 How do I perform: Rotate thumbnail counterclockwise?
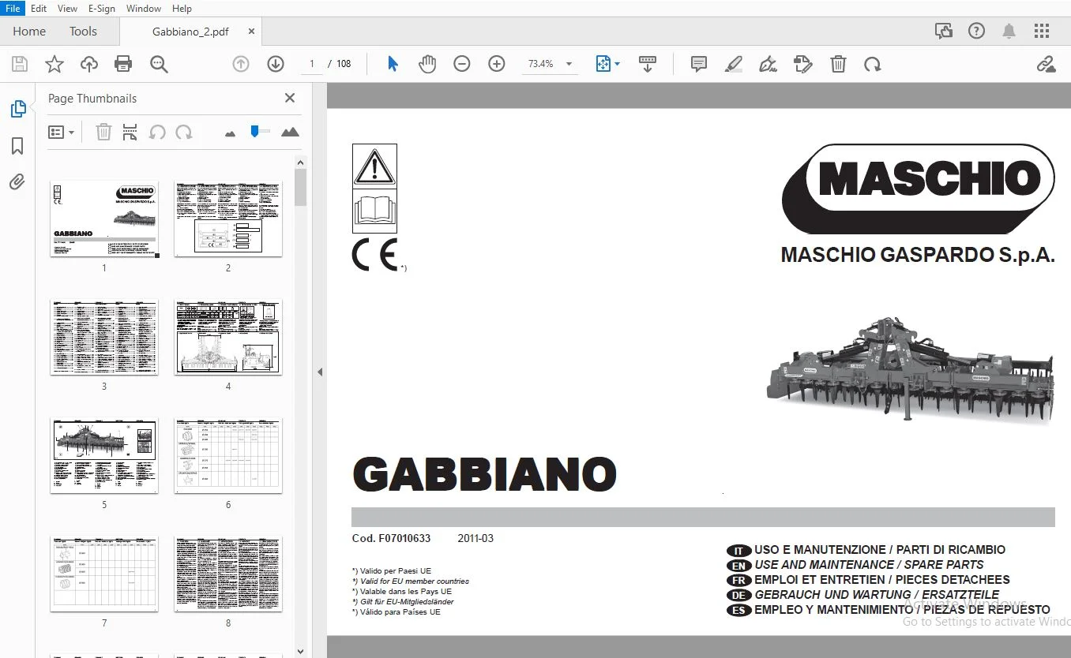click(157, 132)
